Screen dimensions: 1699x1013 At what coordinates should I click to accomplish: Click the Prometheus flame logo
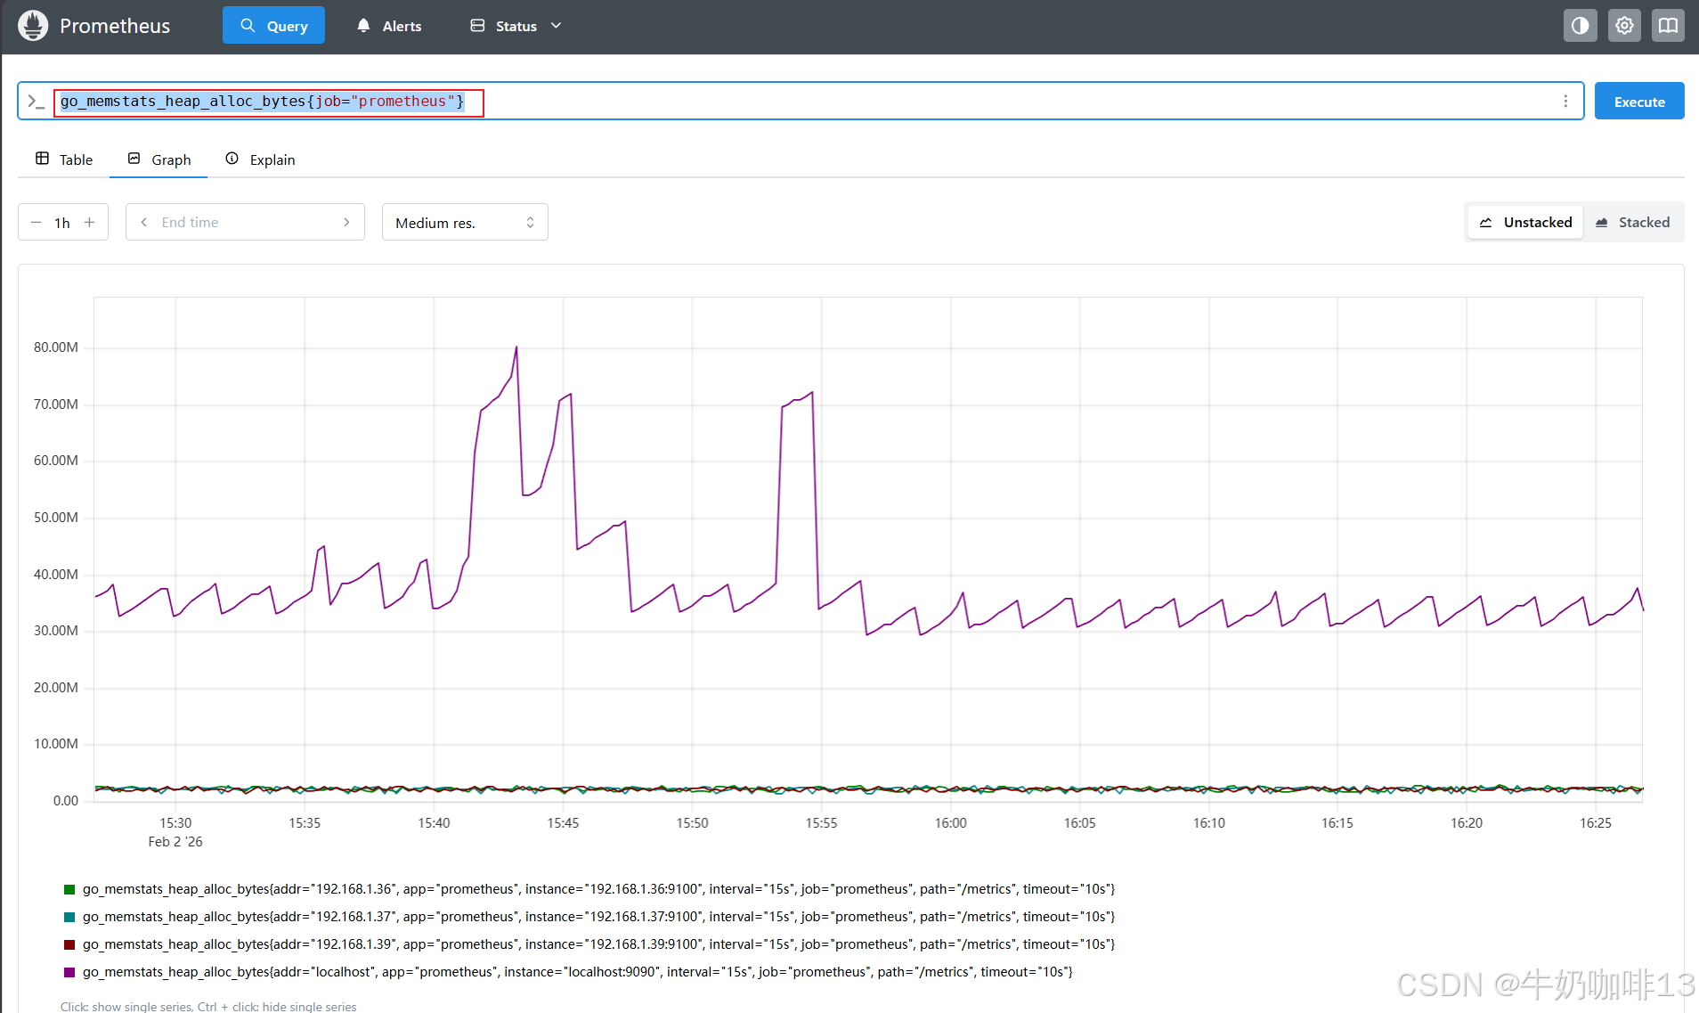coord(33,26)
